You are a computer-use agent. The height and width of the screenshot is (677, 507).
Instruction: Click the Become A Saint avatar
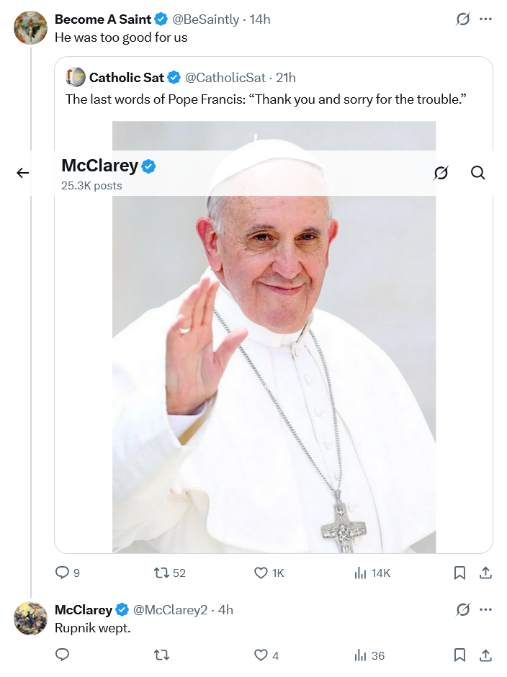(31, 28)
